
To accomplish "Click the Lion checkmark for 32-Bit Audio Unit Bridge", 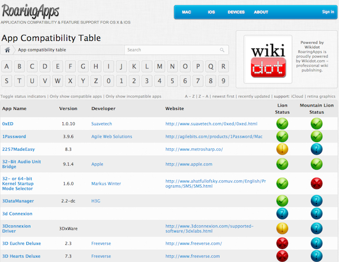I will point(282,164).
